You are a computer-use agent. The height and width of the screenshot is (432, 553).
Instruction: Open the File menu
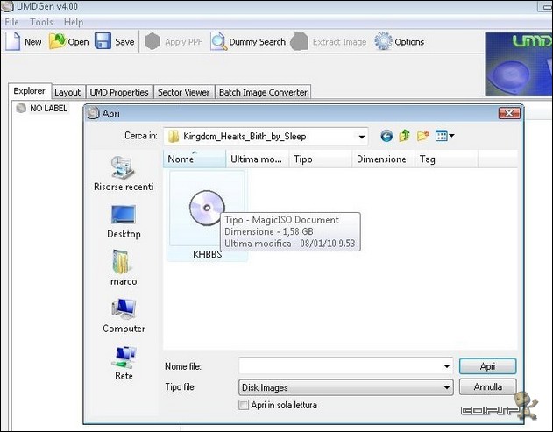pos(11,22)
